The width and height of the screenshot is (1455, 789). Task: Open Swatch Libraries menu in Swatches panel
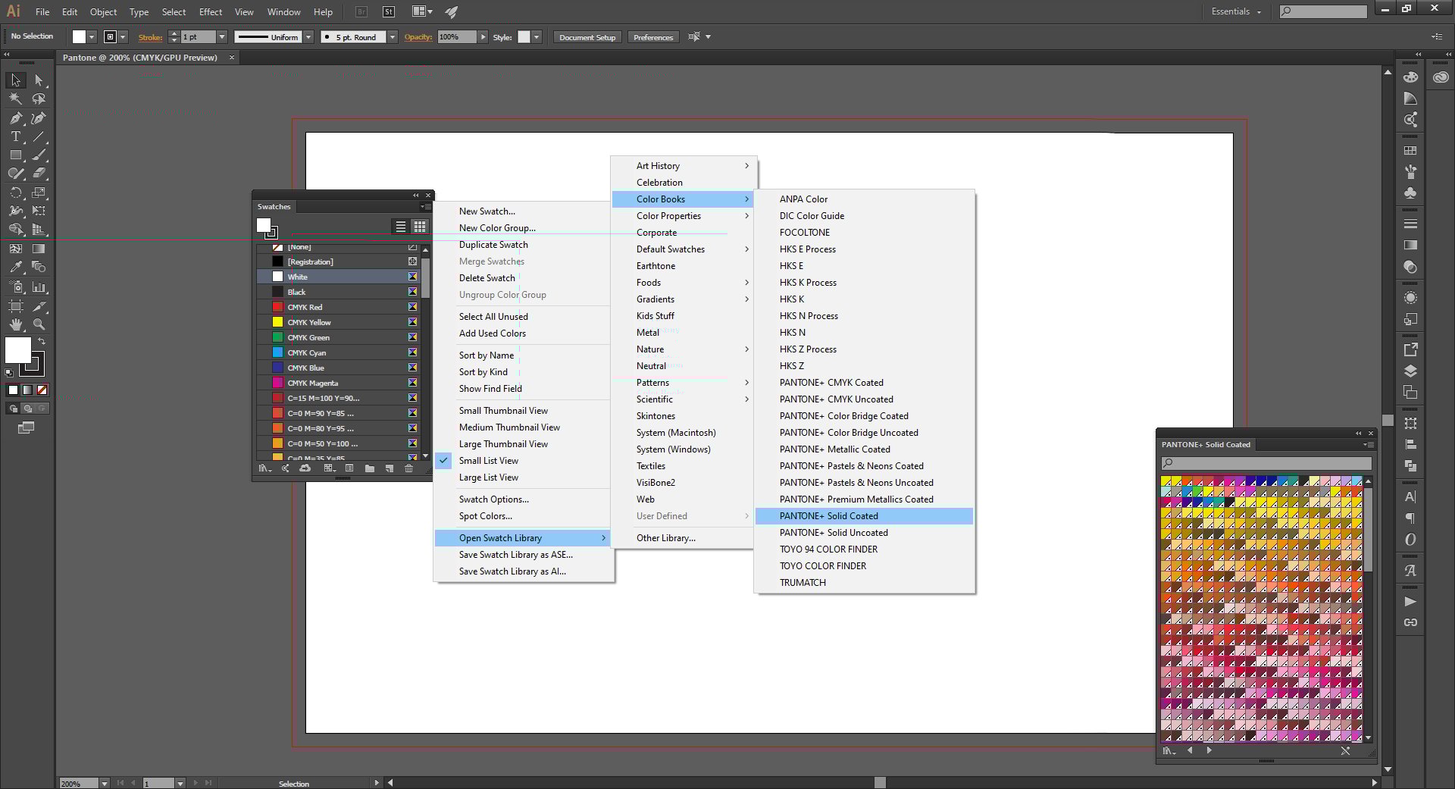[264, 468]
